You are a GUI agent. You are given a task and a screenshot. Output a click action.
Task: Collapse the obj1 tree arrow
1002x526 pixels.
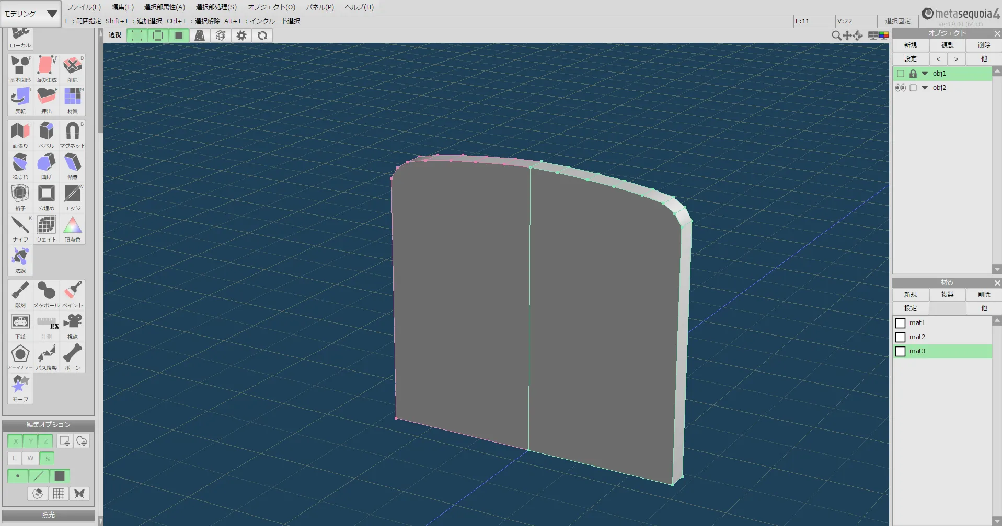pyautogui.click(x=925, y=74)
